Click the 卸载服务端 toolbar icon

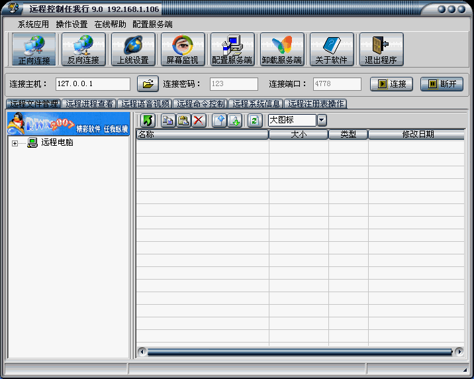(282, 50)
